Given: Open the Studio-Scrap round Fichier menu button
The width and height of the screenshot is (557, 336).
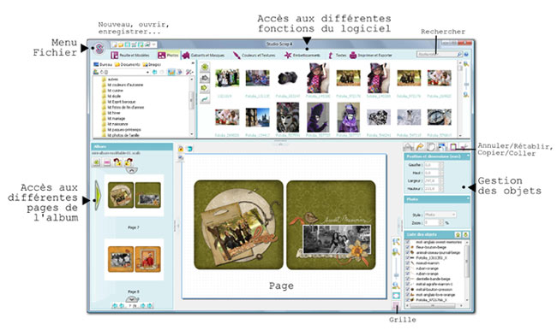Looking at the screenshot, I should tap(99, 48).
